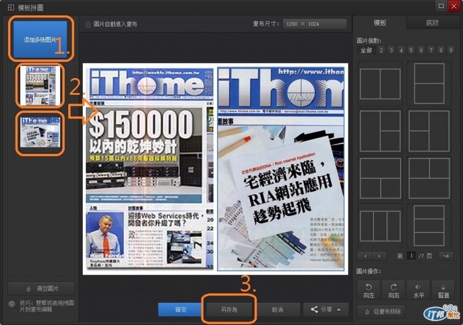Screen dimensions: 463x325
Task: Choose the two vertical columns template
Action: pos(380,84)
